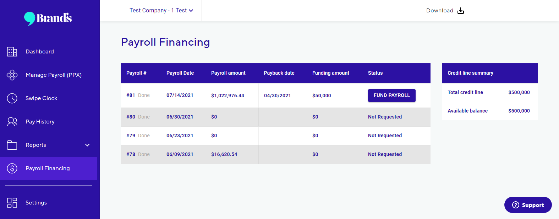Open the Support chat button
The width and height of the screenshot is (559, 219).
coord(528,205)
